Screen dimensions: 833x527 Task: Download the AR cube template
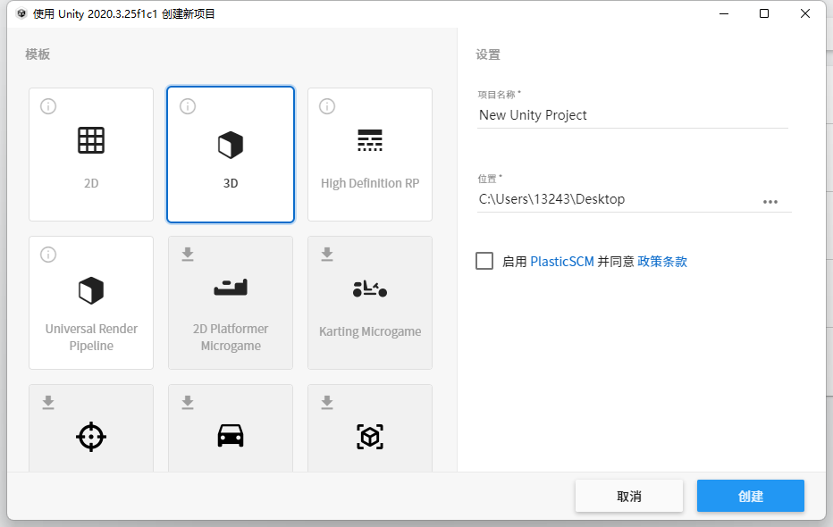327,402
